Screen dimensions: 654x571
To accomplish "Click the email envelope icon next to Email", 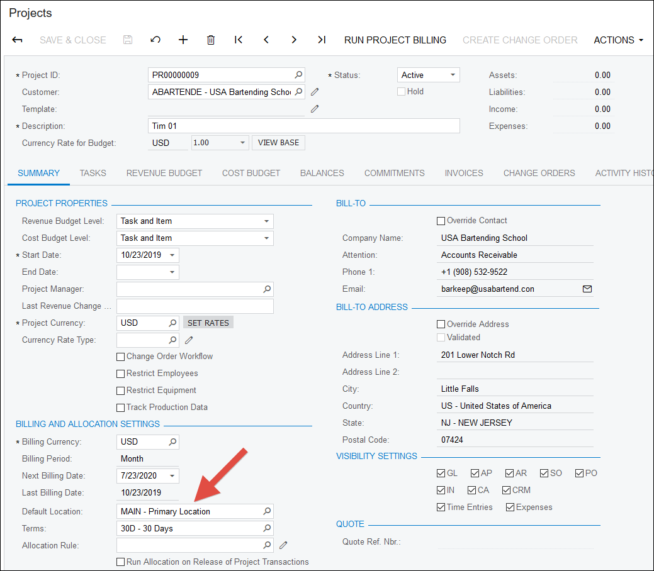I will 587,289.
